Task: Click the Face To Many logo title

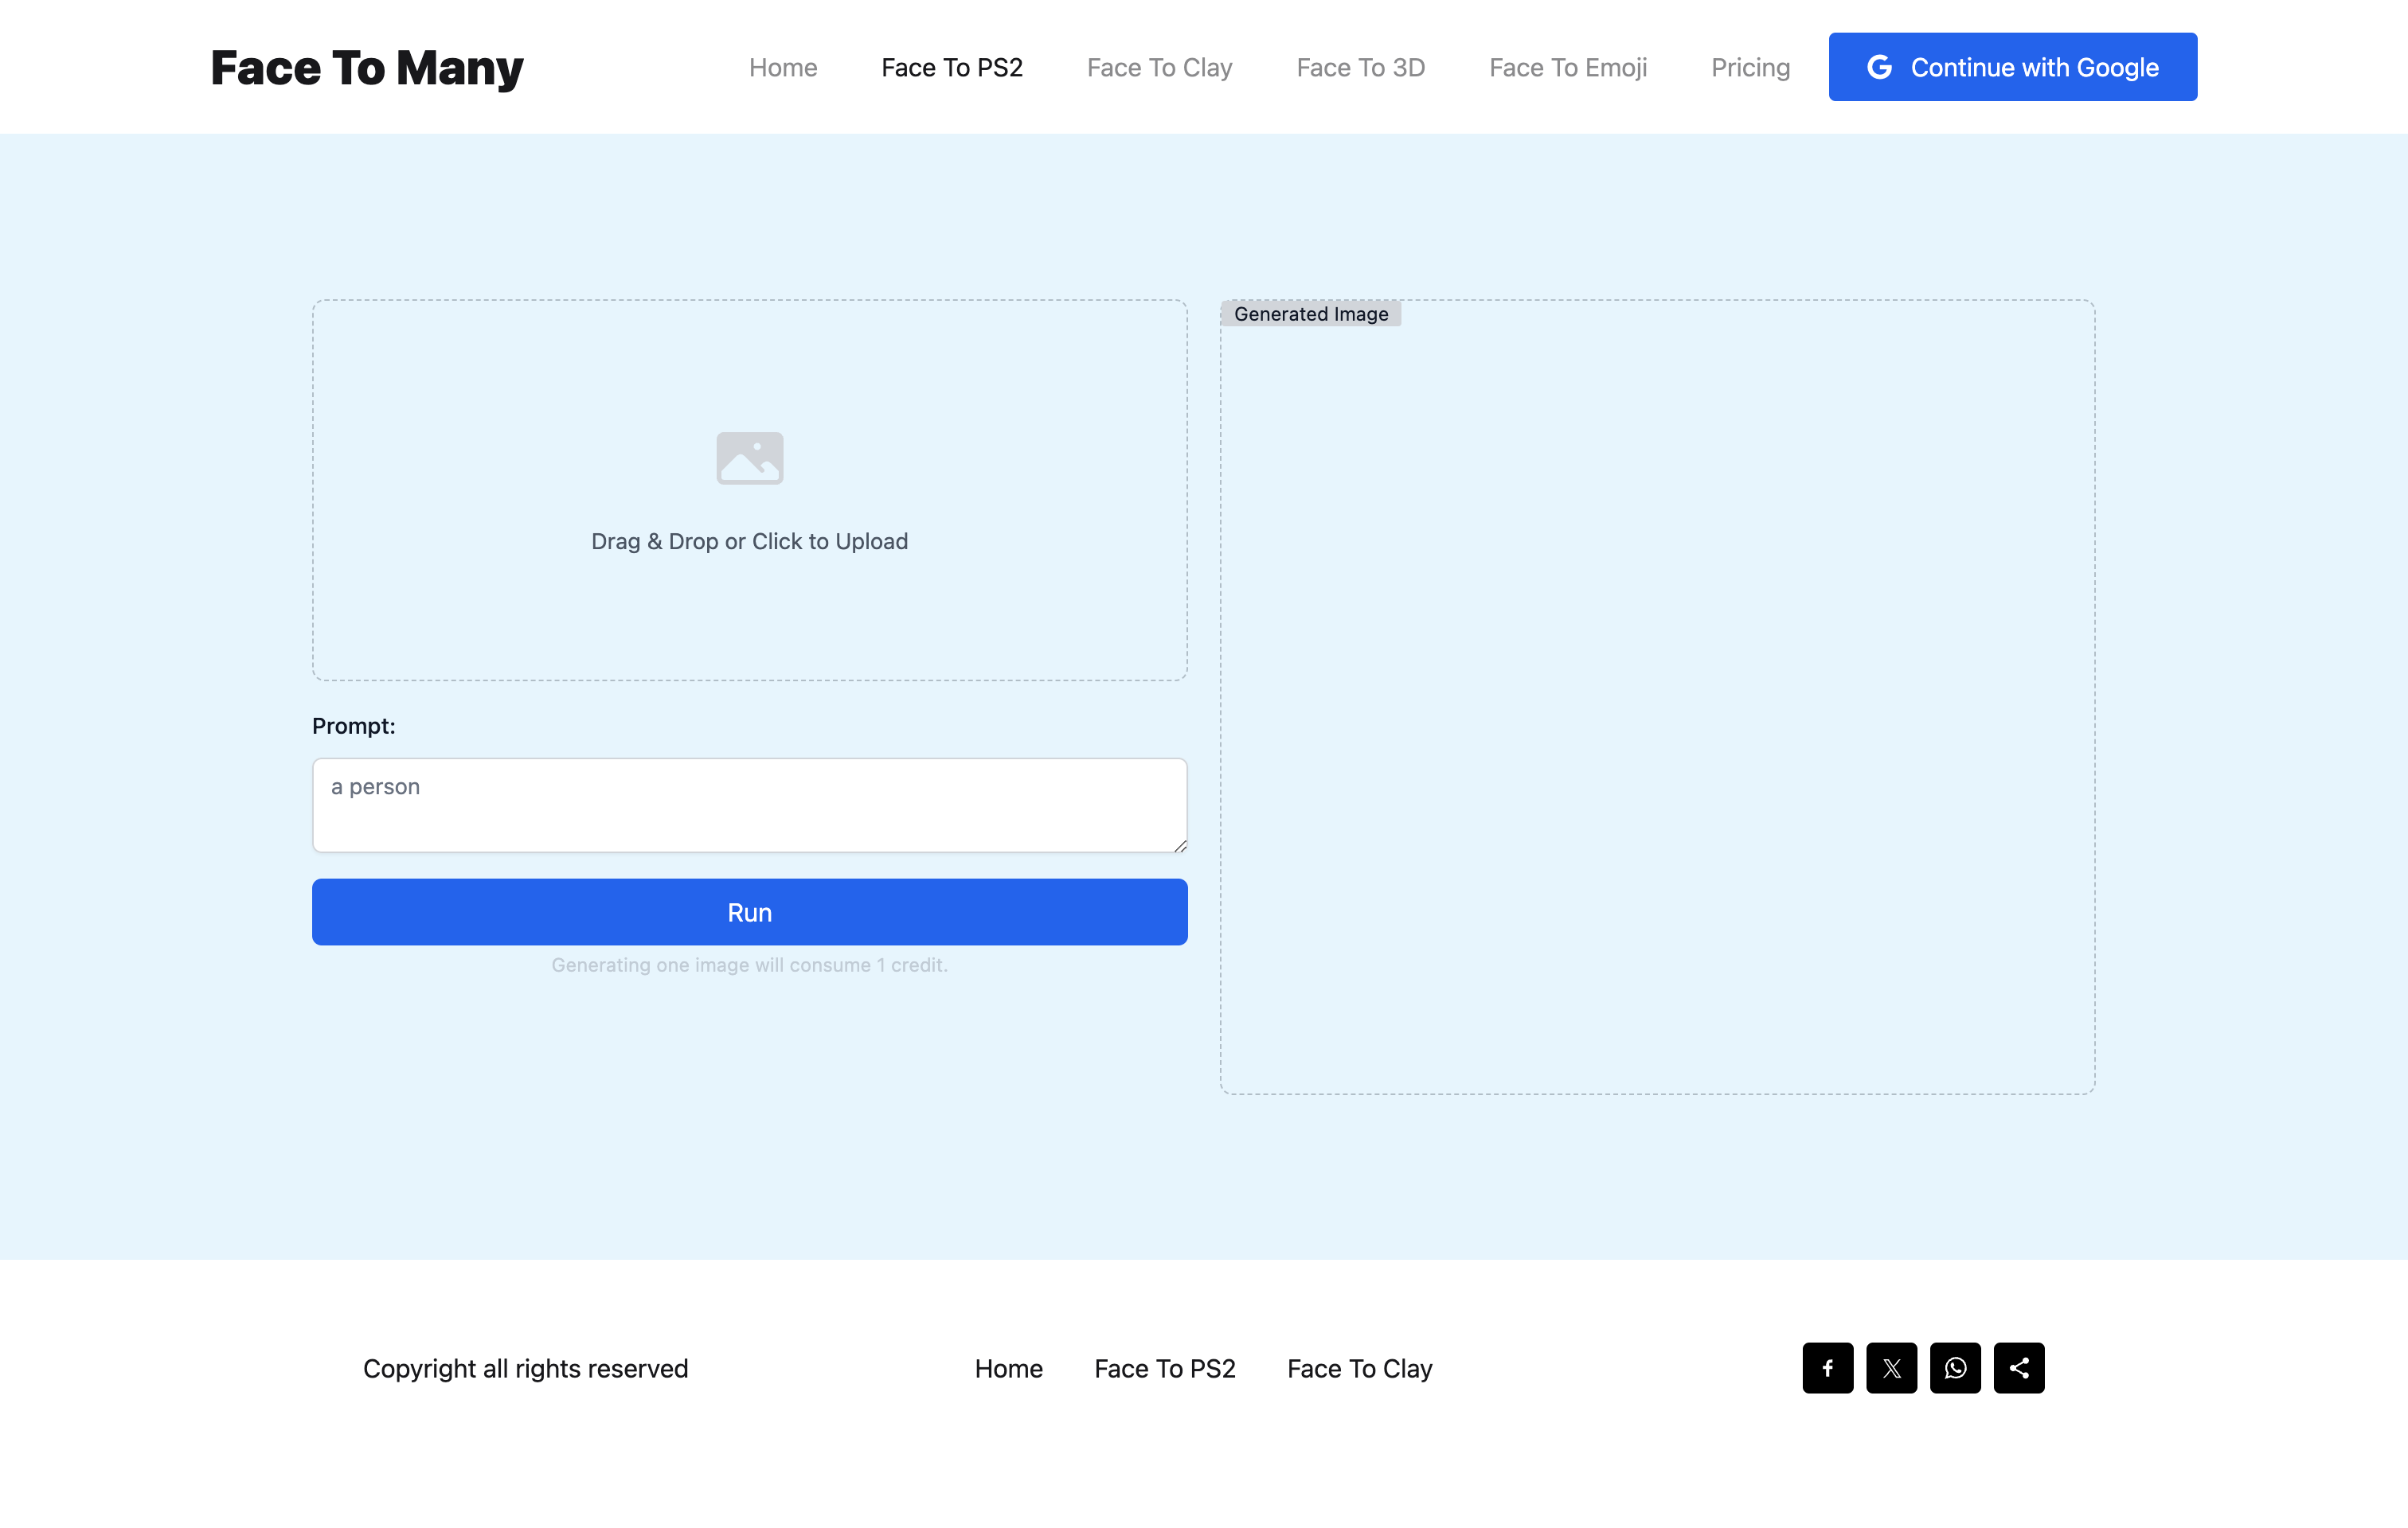Action: (367, 67)
